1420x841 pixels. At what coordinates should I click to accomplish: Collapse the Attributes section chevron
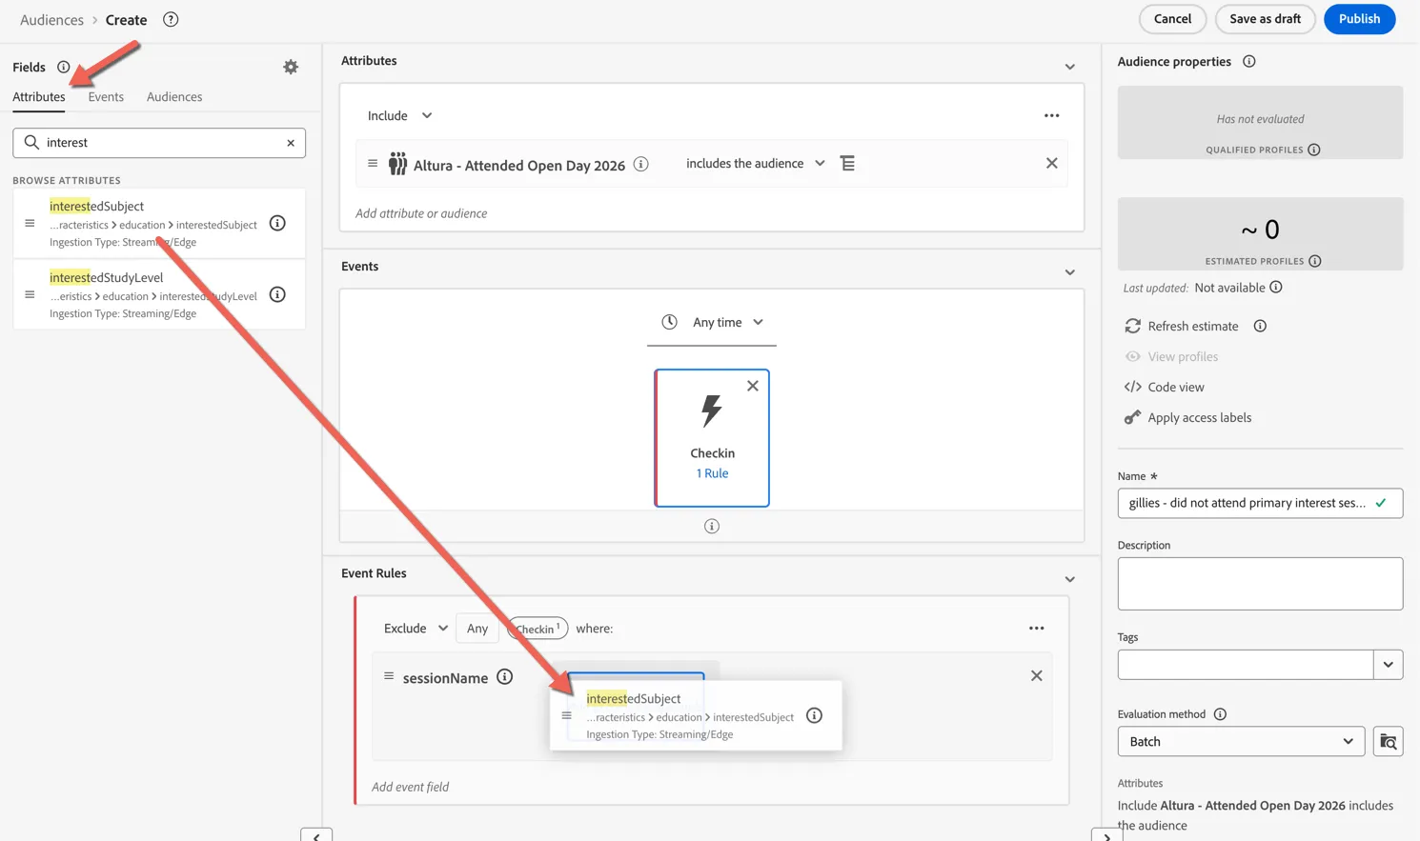click(x=1069, y=67)
